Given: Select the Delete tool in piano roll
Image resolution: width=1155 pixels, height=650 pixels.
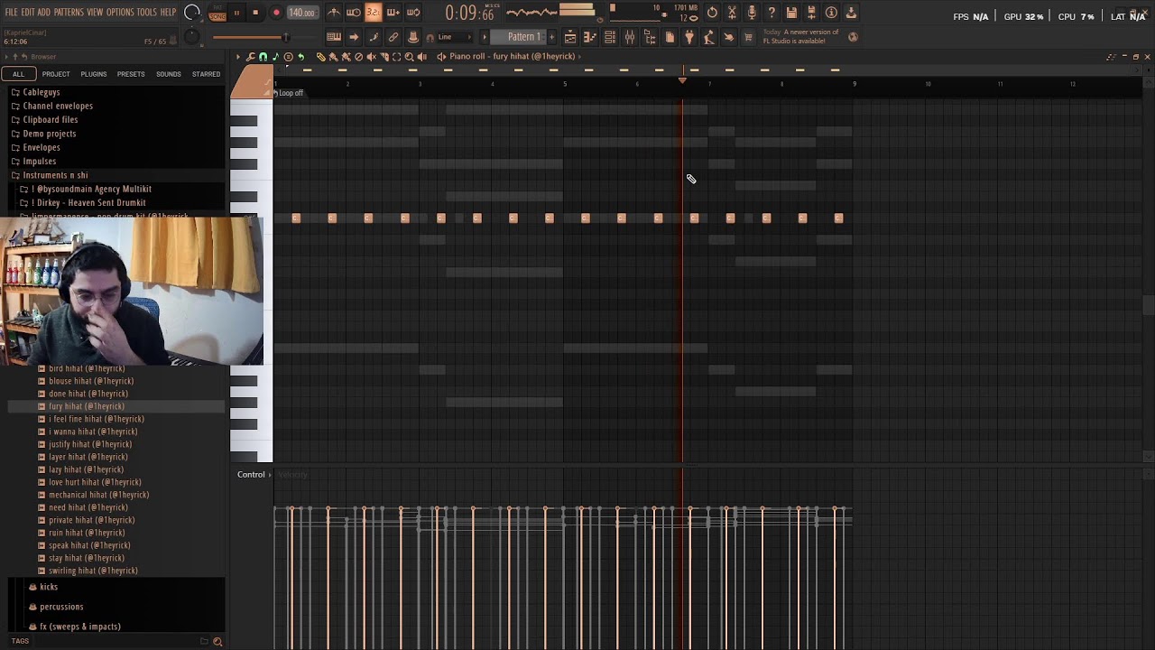Looking at the screenshot, I should [358, 57].
